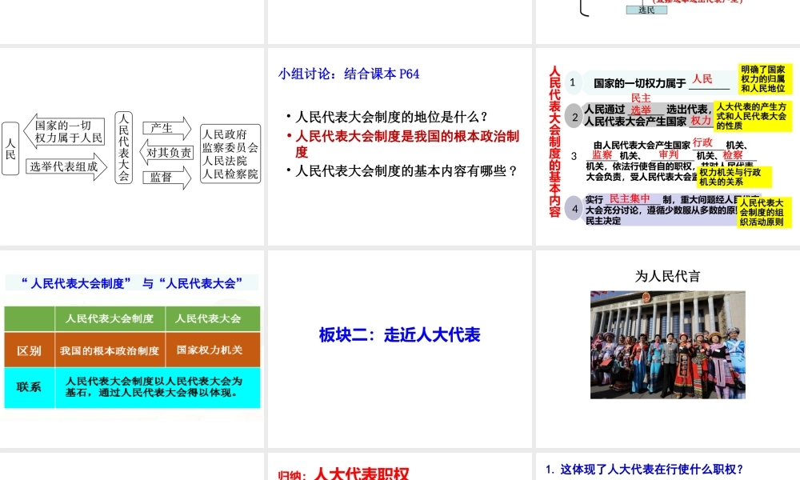Click the vertical 人民代表大会 box
The width and height of the screenshot is (800, 480).
[123, 147]
